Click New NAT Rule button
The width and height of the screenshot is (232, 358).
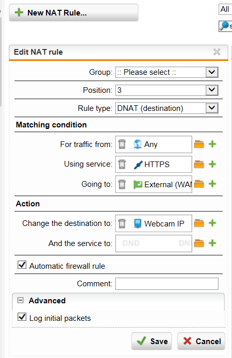(x=74, y=12)
